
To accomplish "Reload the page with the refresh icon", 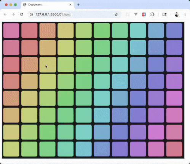I will pyautogui.click(x=21, y=14).
